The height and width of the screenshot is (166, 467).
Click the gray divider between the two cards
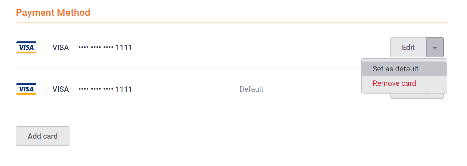click(x=189, y=68)
